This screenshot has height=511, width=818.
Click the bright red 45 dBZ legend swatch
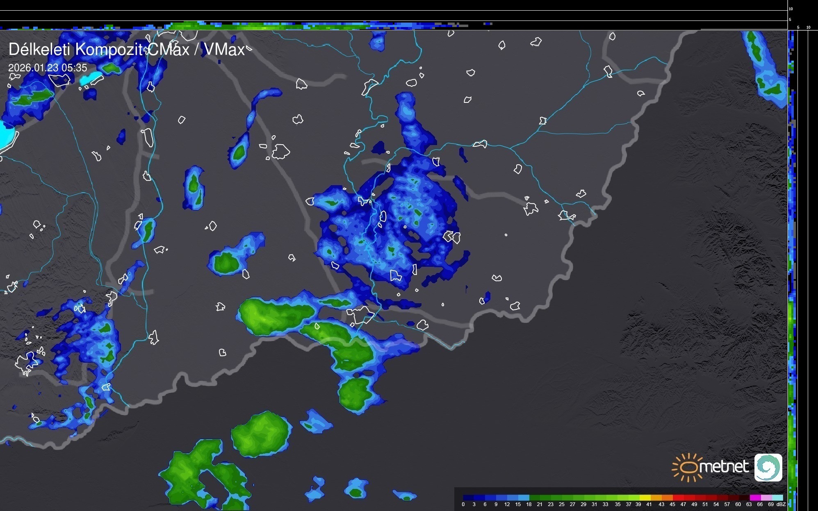[x=678, y=497]
